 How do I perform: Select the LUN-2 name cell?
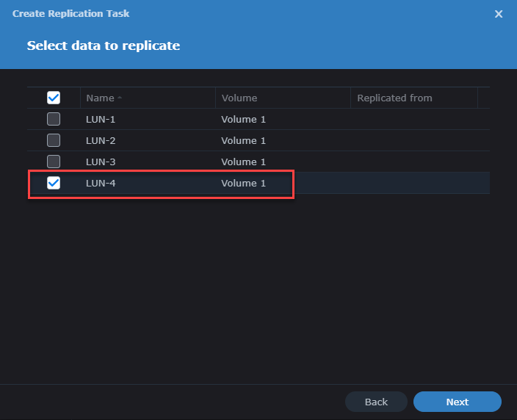101,140
